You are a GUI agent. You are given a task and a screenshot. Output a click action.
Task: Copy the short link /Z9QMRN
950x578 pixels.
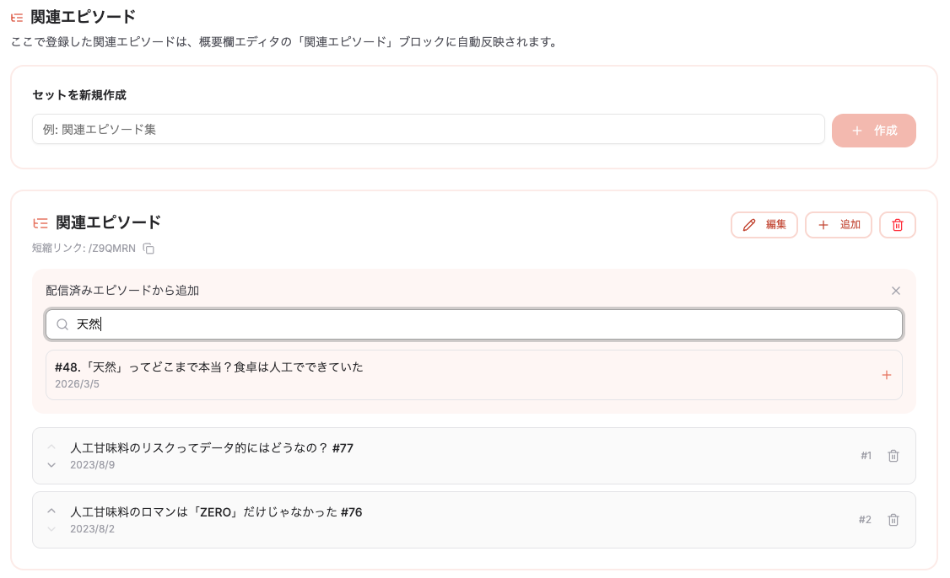[149, 248]
